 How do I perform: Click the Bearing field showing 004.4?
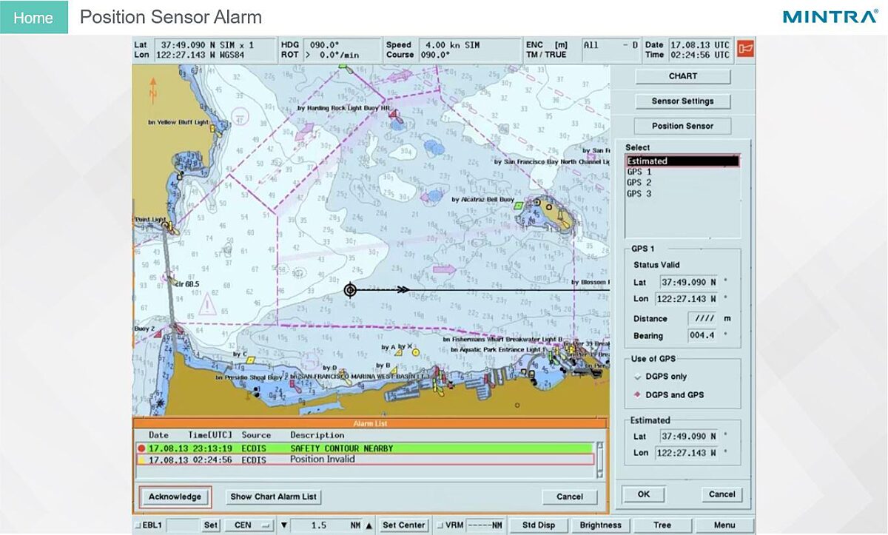(702, 336)
